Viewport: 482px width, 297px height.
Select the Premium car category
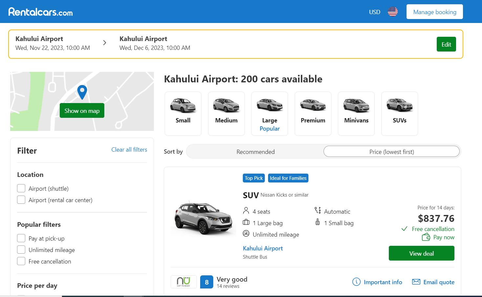click(313, 114)
